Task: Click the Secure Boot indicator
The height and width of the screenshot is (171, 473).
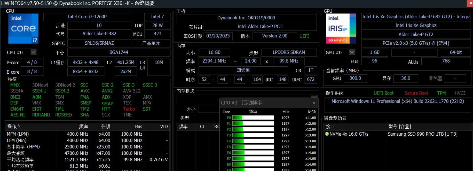Action: click(416, 93)
